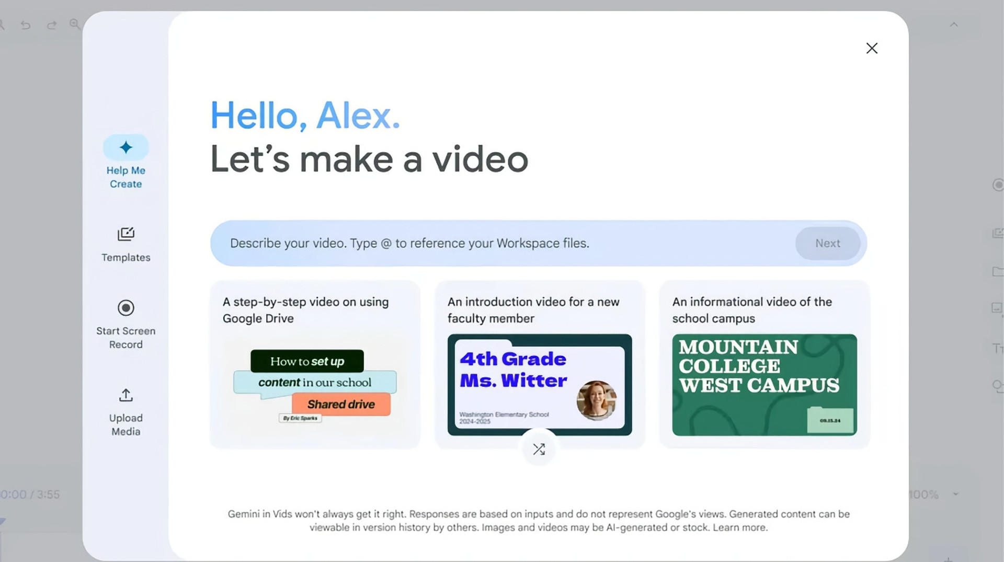
Task: Shuffle the suggested video prompts
Action: pyautogui.click(x=539, y=449)
